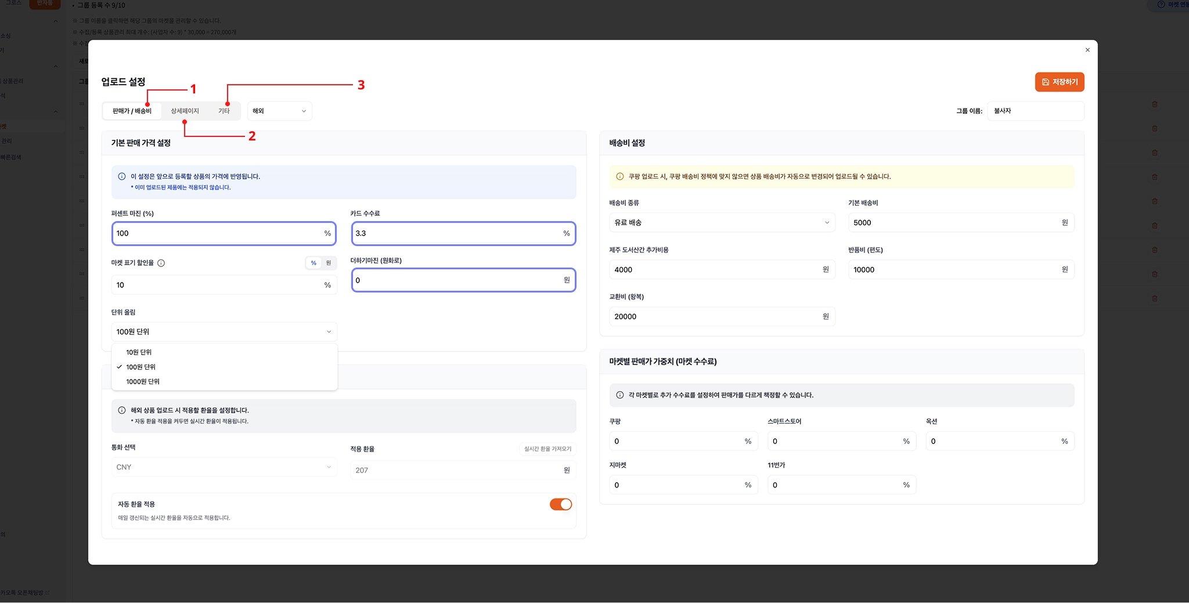Switch to the 상세페이지 tab
Screen dimensions: 1189x603
point(185,111)
